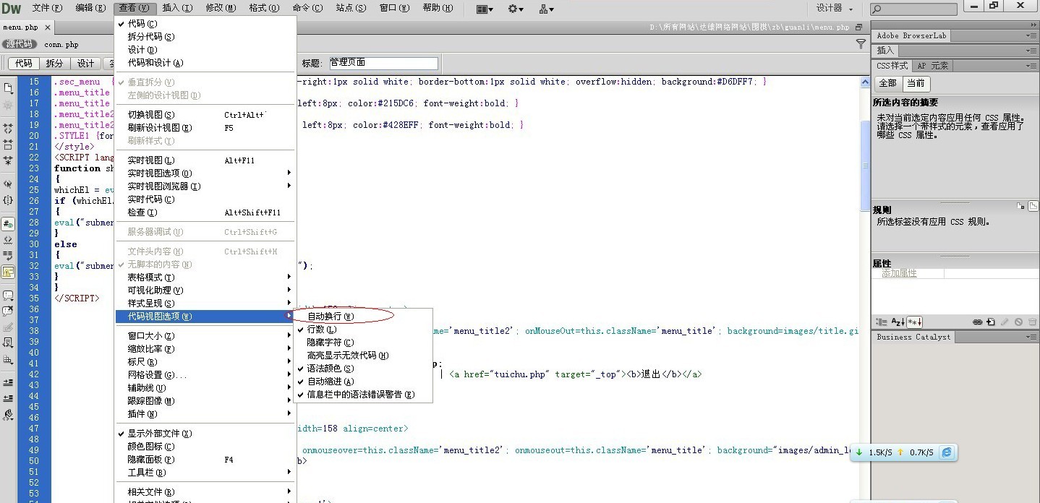
Task: Click the open documents icon in code toolbar
Action: point(9,88)
